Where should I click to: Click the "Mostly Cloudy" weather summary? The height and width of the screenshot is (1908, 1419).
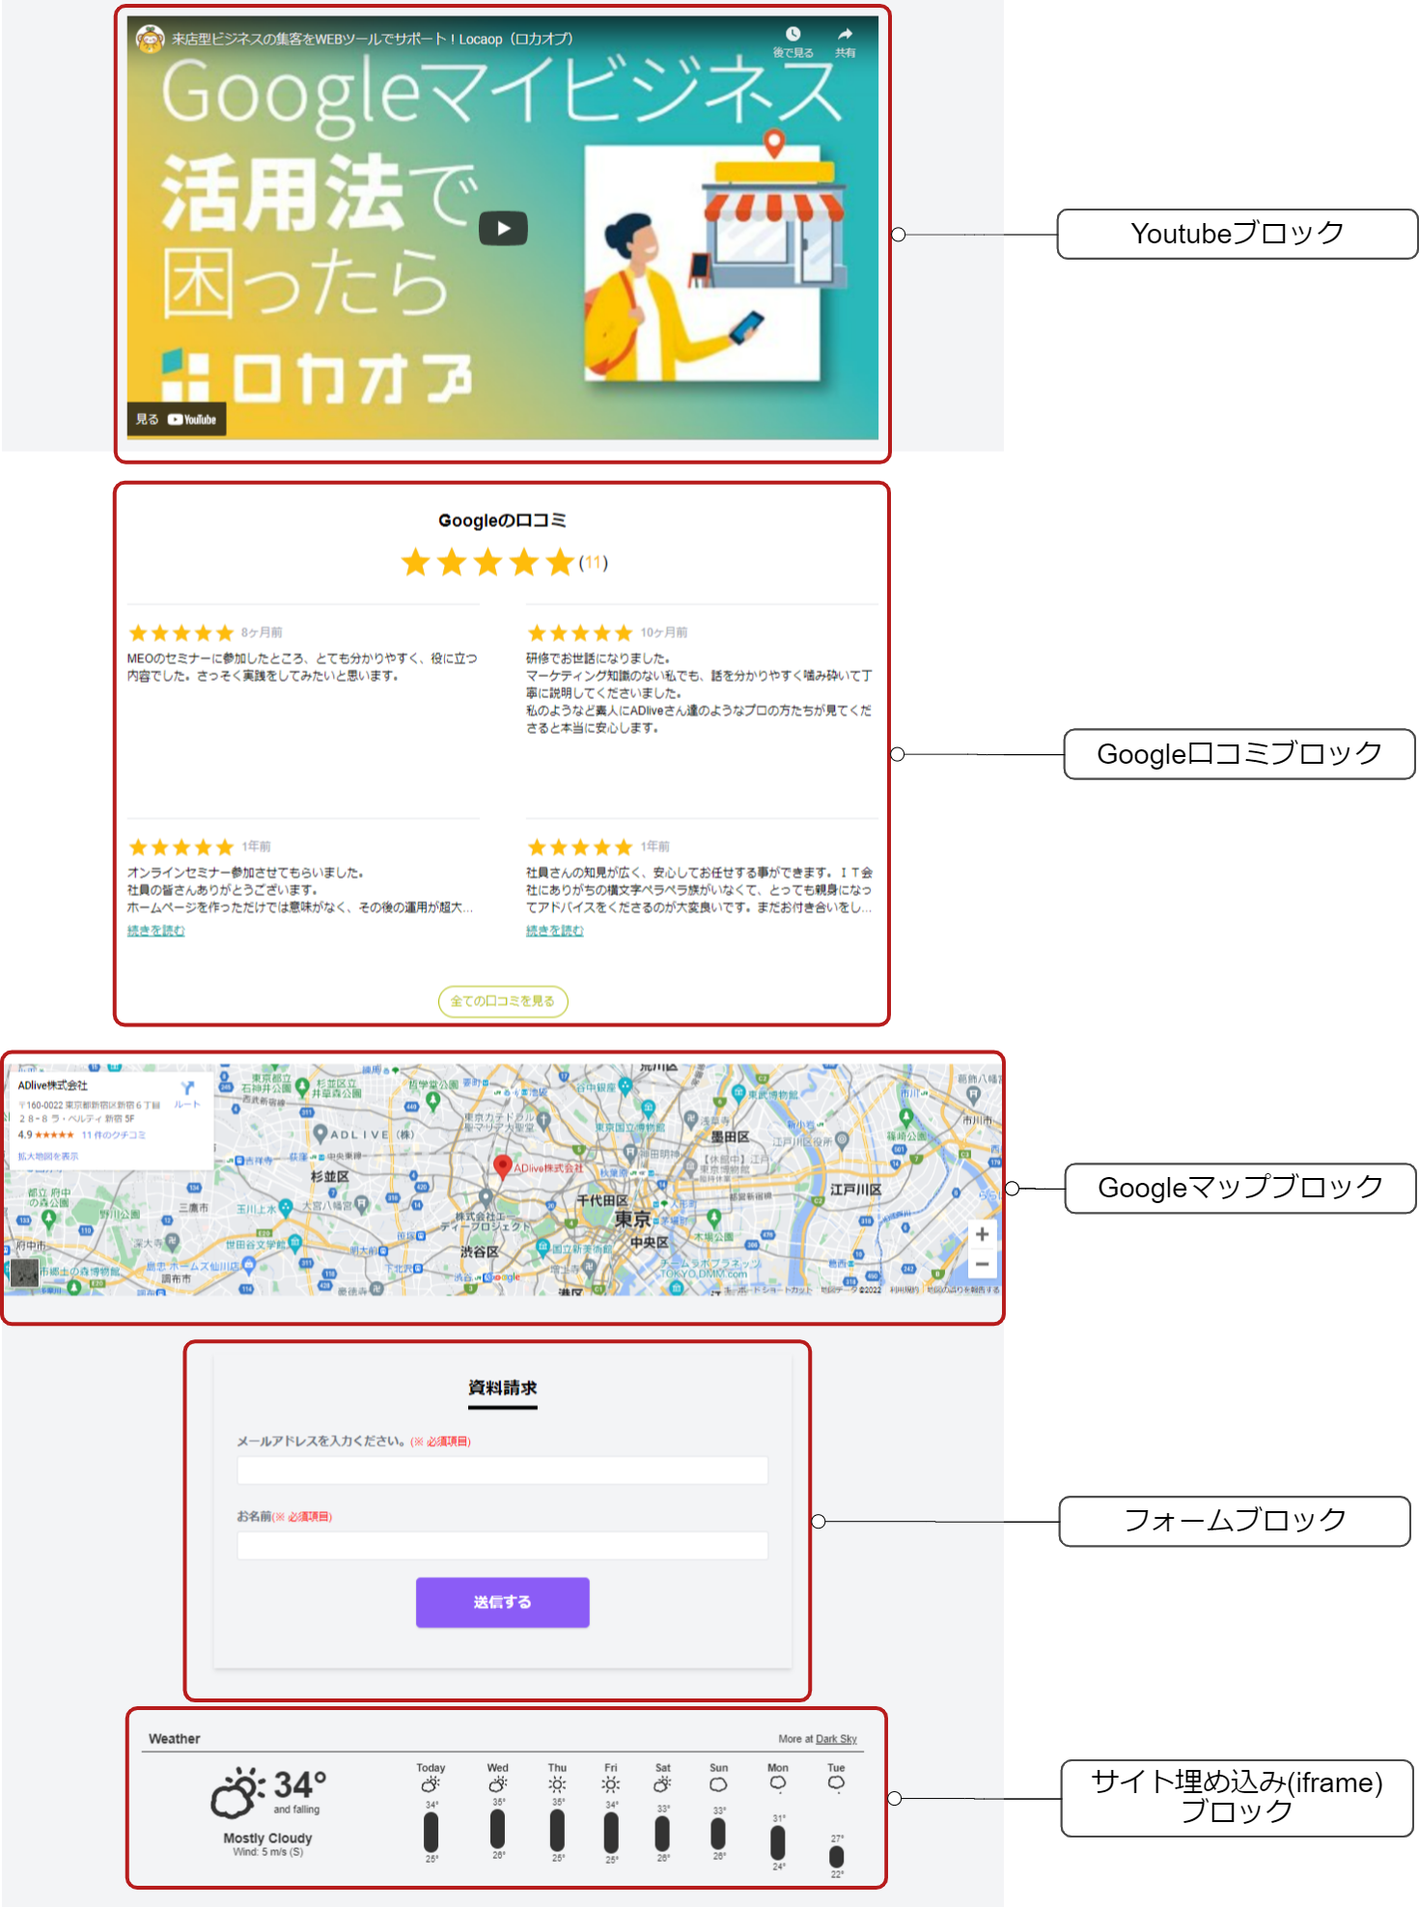(267, 1838)
